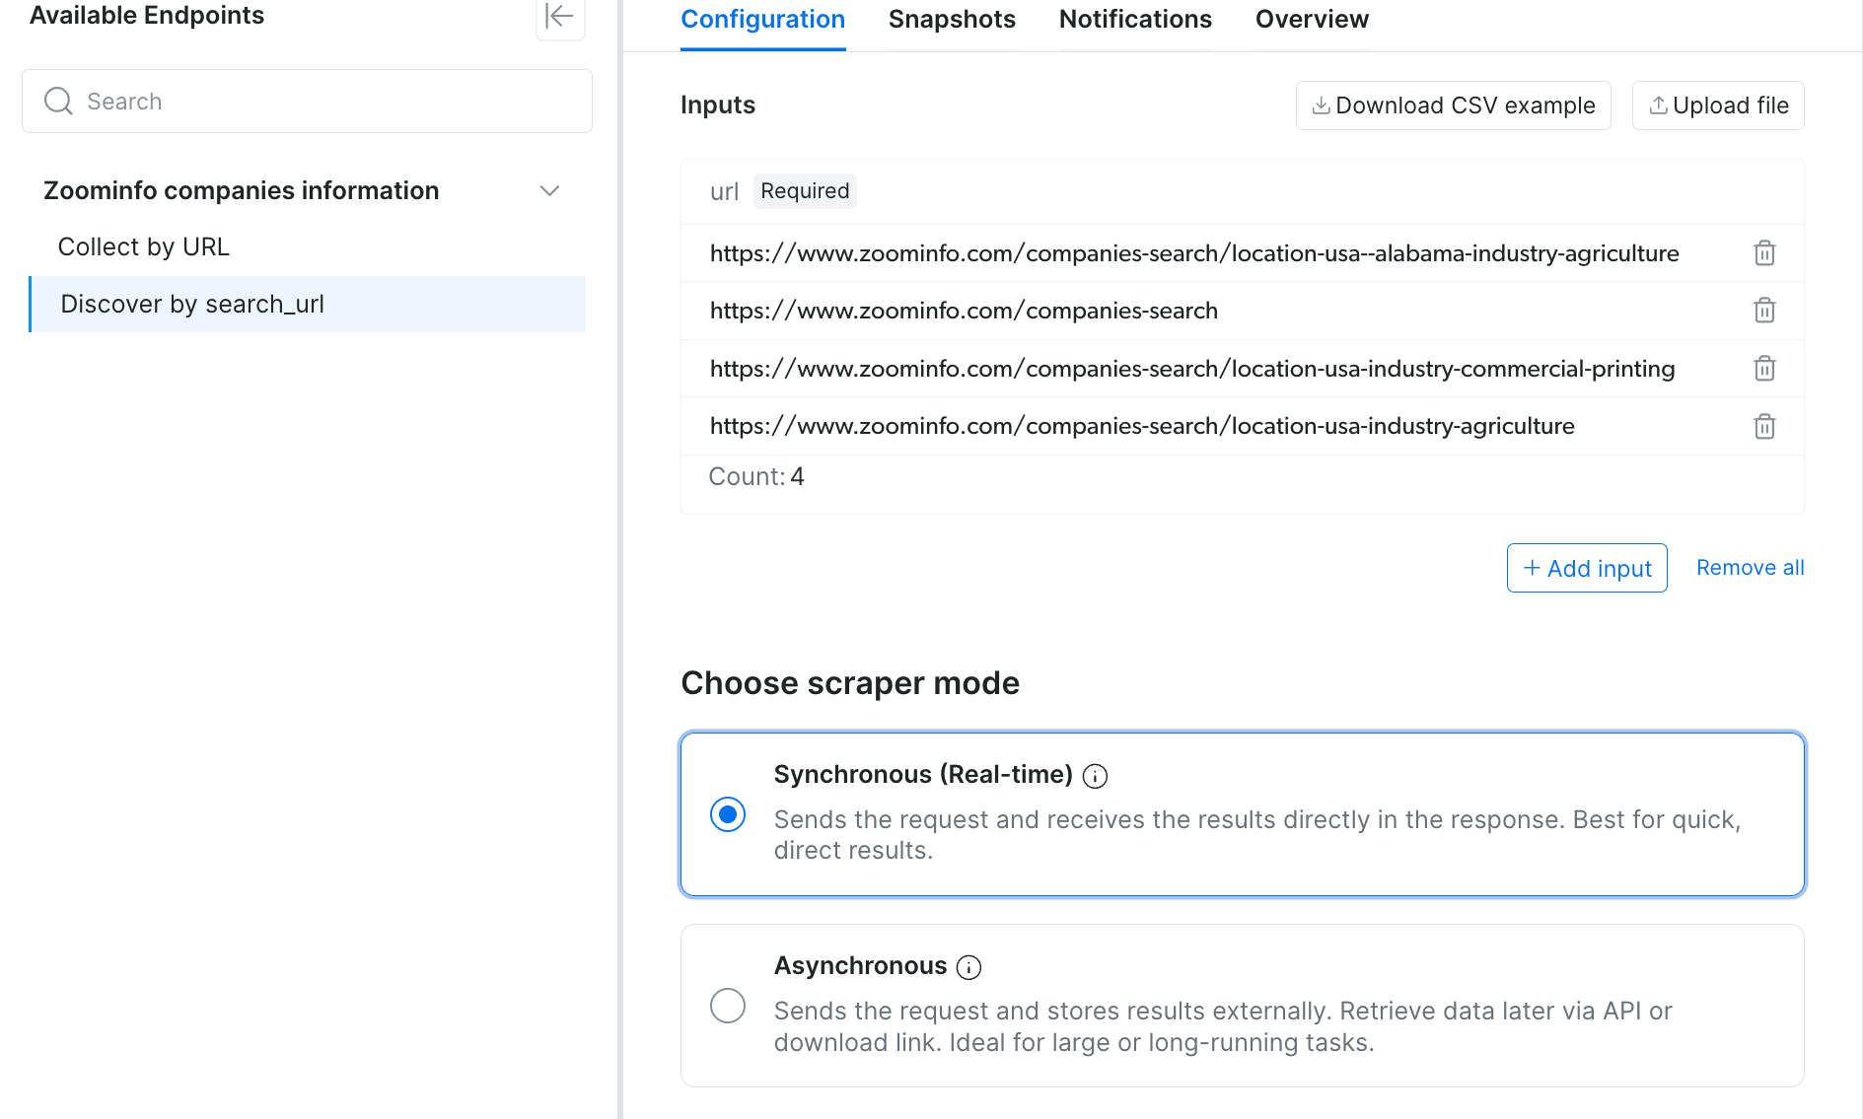Show info tooltip for Synchronous mode

[1095, 777]
